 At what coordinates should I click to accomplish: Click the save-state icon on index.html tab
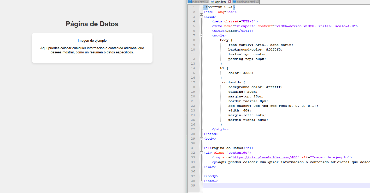pyautogui.click(x=190, y=2)
